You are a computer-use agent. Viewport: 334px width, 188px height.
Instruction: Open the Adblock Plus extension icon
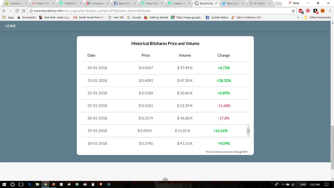tap(301, 11)
